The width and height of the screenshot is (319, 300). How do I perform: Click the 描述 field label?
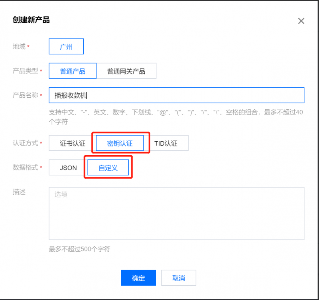pyautogui.click(x=19, y=192)
